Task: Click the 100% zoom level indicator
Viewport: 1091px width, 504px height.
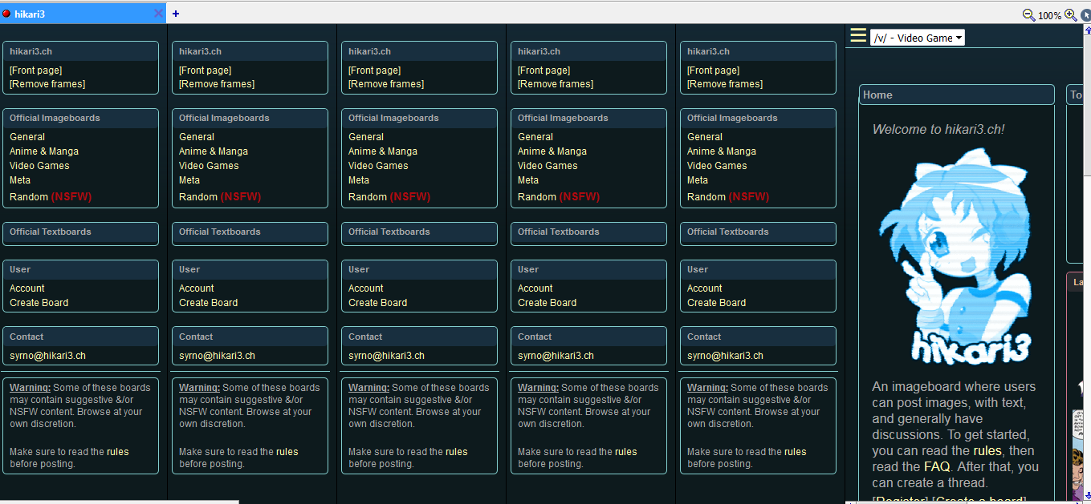Action: [x=1049, y=16]
